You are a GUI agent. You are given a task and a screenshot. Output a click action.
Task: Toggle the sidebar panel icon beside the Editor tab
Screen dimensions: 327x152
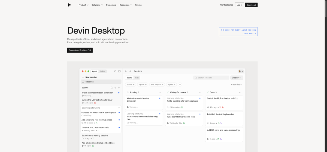[x=119, y=71]
